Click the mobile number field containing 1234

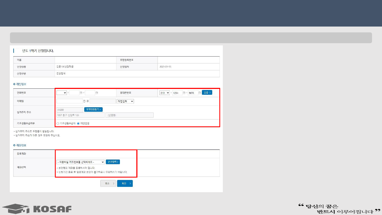point(177,93)
